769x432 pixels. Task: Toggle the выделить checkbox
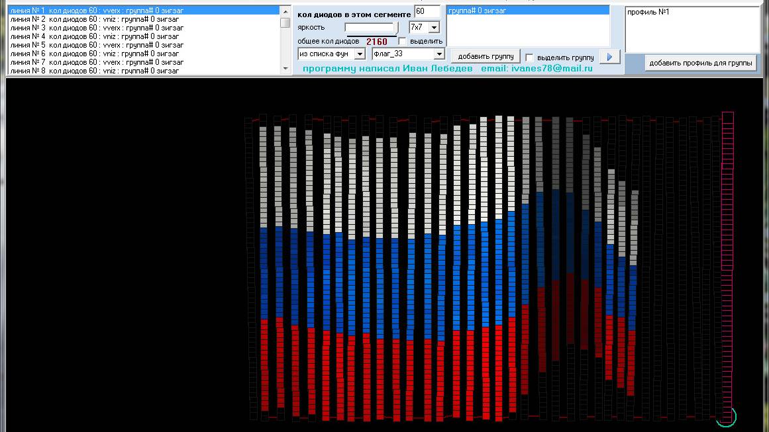point(402,41)
